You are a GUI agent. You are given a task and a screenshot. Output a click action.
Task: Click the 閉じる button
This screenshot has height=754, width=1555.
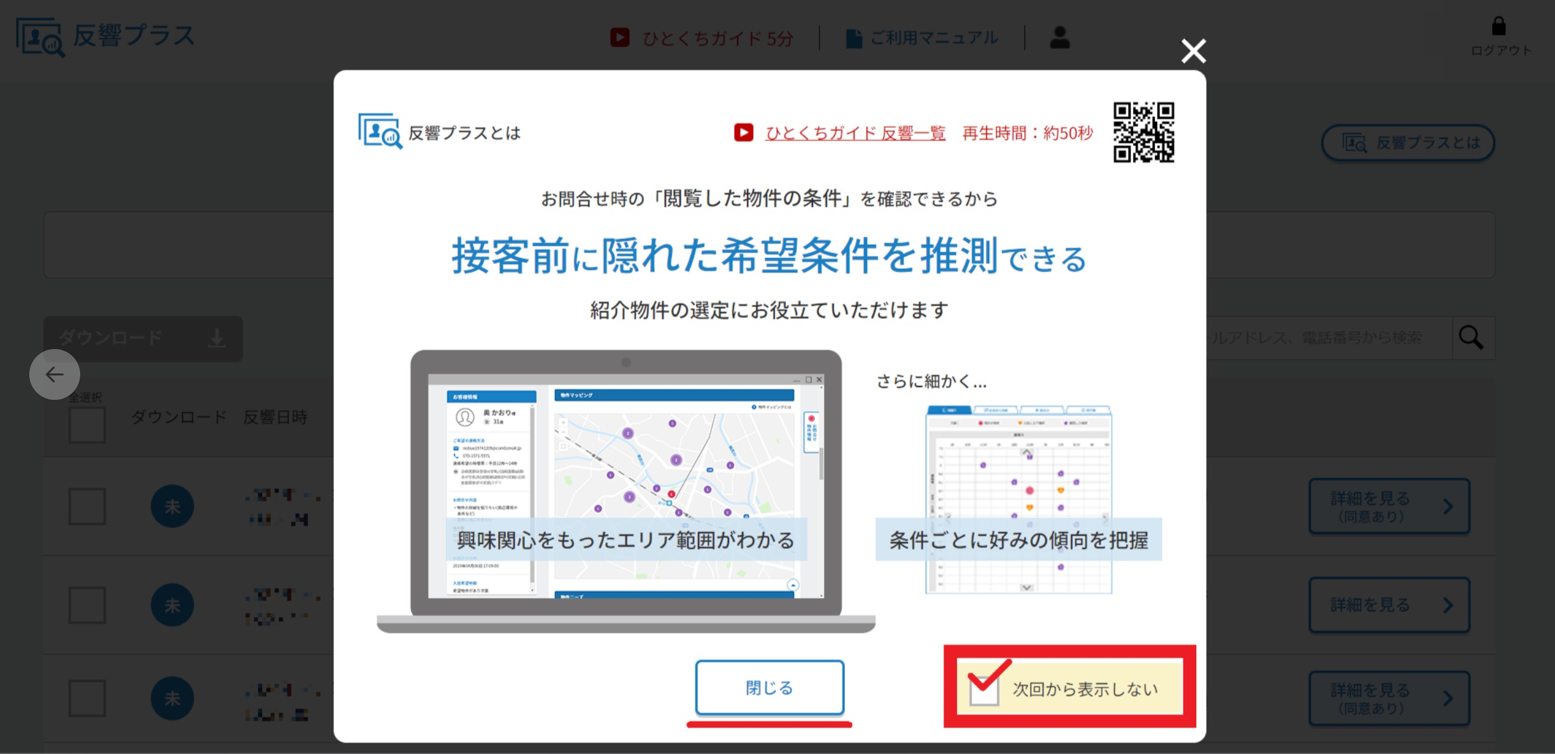(769, 687)
